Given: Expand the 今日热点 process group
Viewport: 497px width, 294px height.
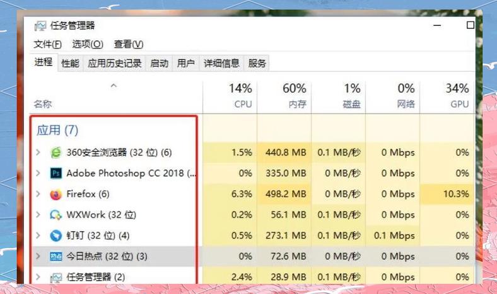Looking at the screenshot, I should coord(38,256).
